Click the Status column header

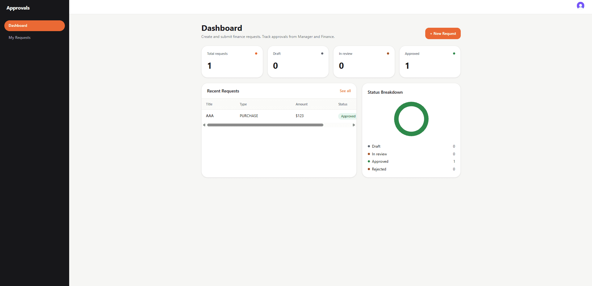coord(343,104)
